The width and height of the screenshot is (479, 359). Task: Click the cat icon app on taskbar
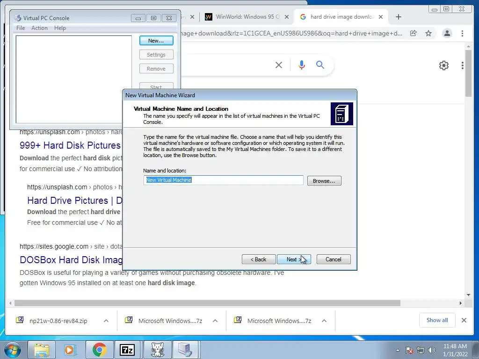[157, 350]
